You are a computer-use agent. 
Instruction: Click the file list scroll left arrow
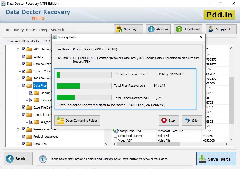(115, 144)
